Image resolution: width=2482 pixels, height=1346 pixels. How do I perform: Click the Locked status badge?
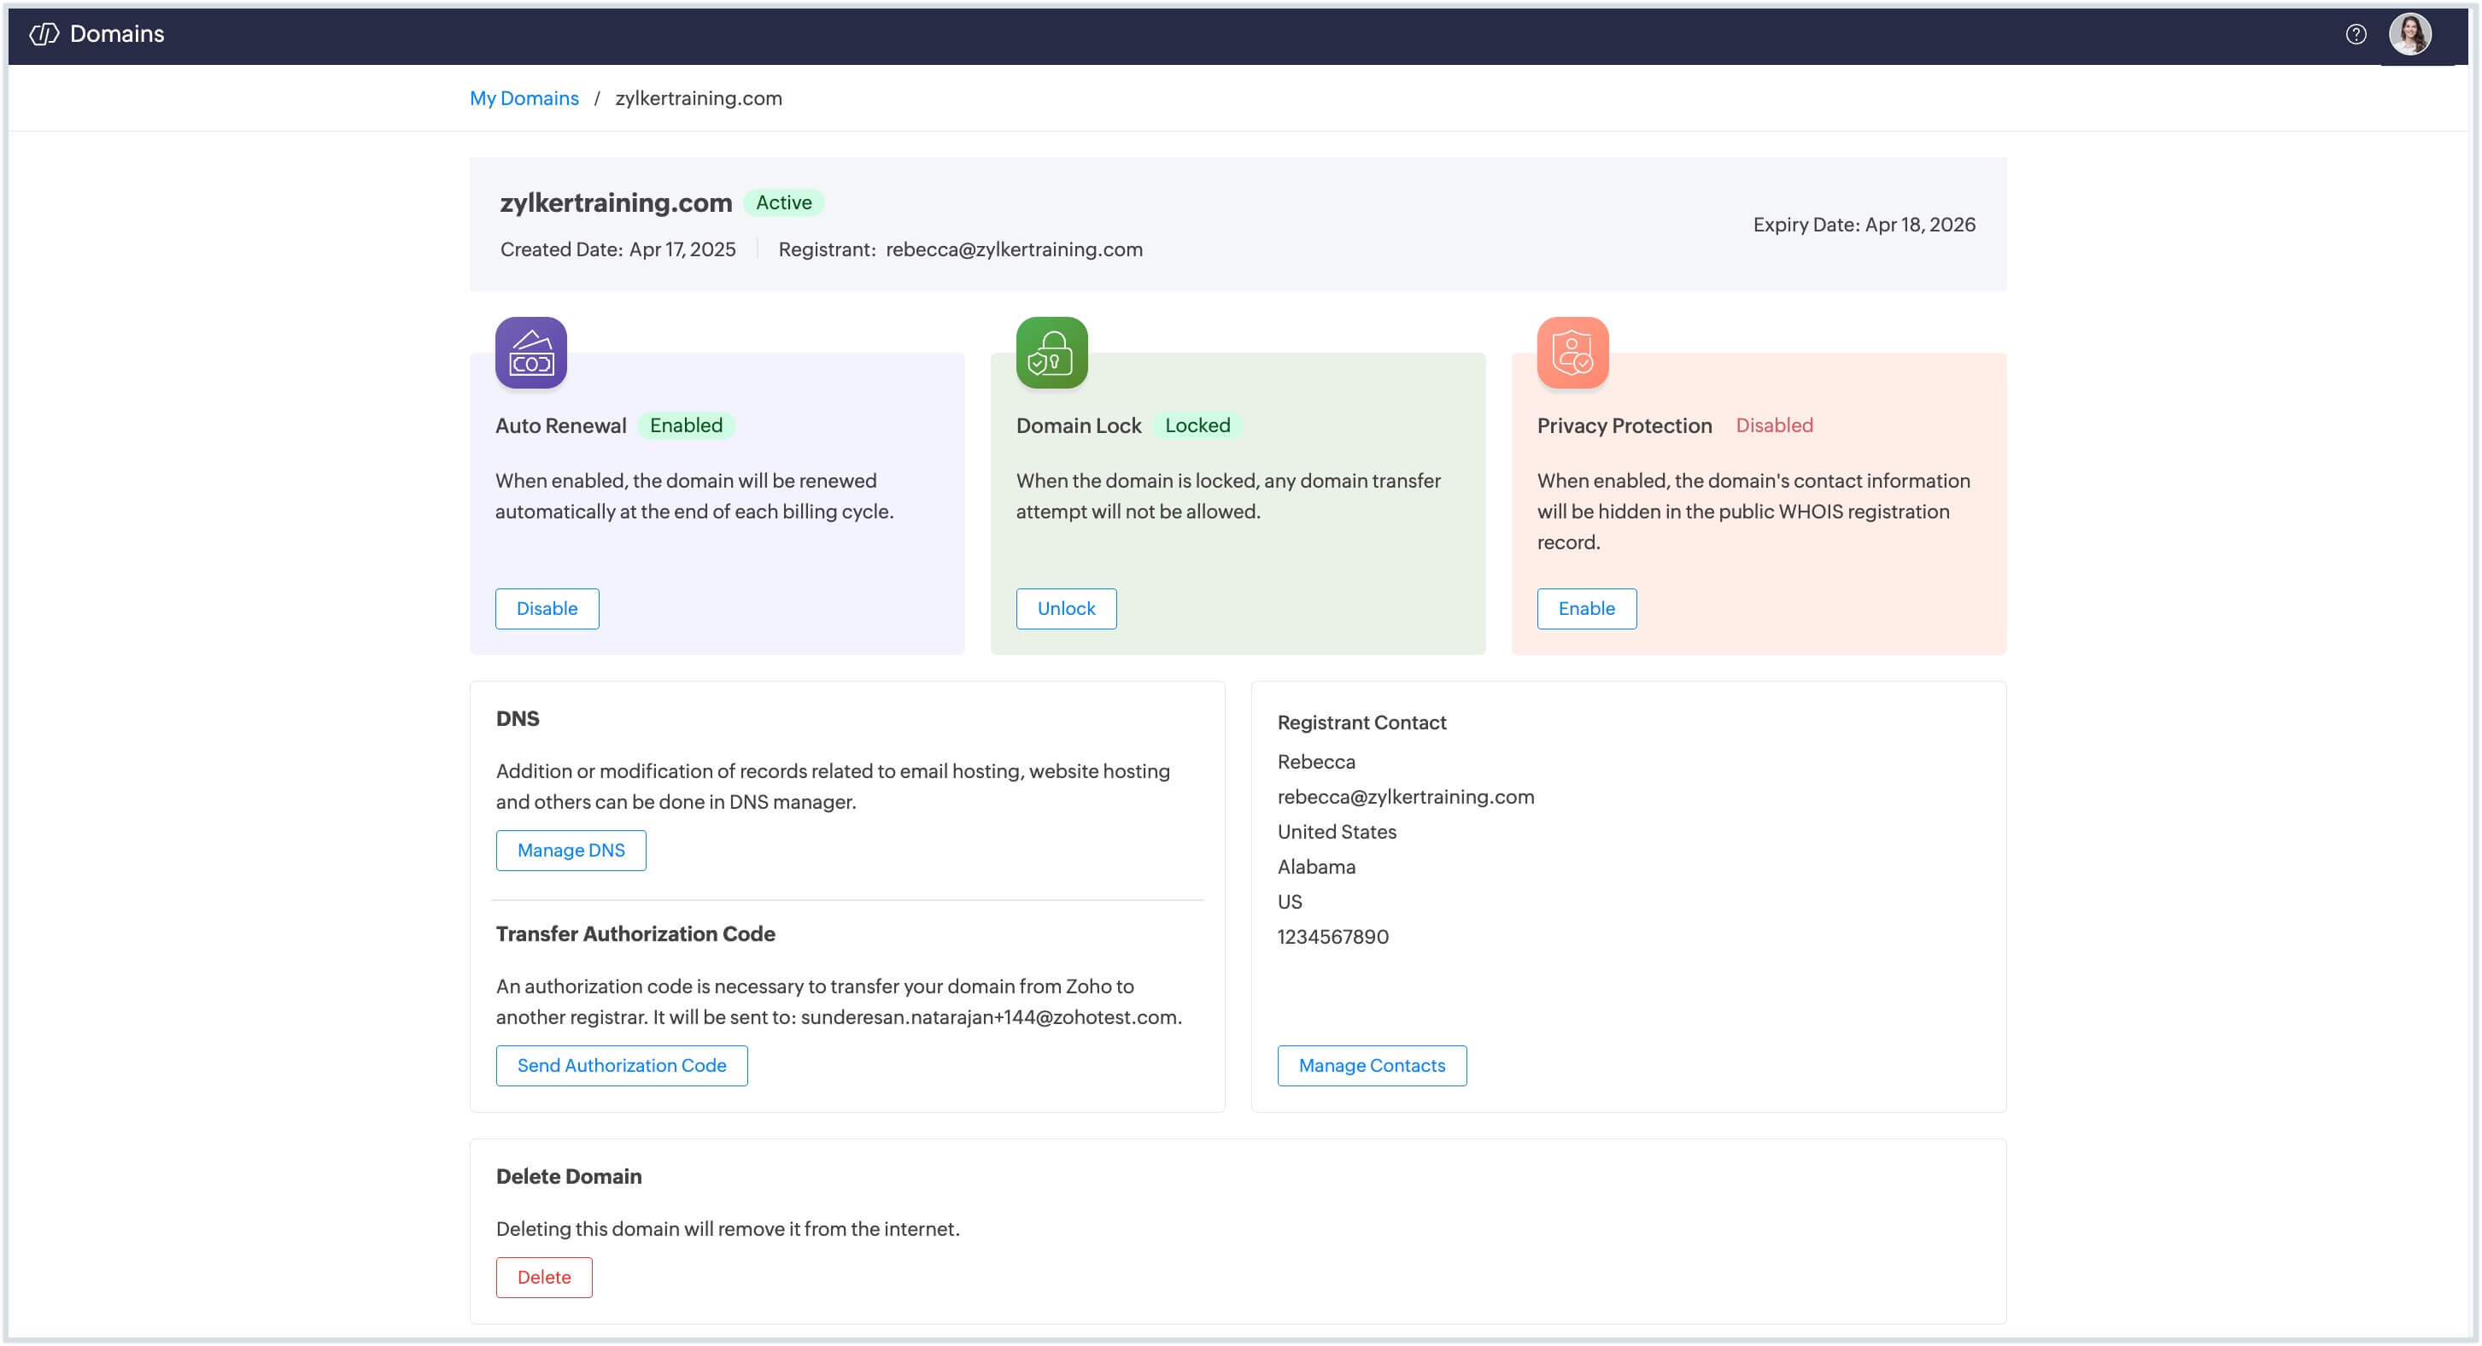point(1197,425)
